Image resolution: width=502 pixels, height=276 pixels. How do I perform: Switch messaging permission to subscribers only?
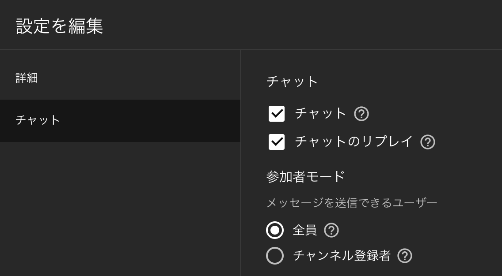tap(274, 256)
